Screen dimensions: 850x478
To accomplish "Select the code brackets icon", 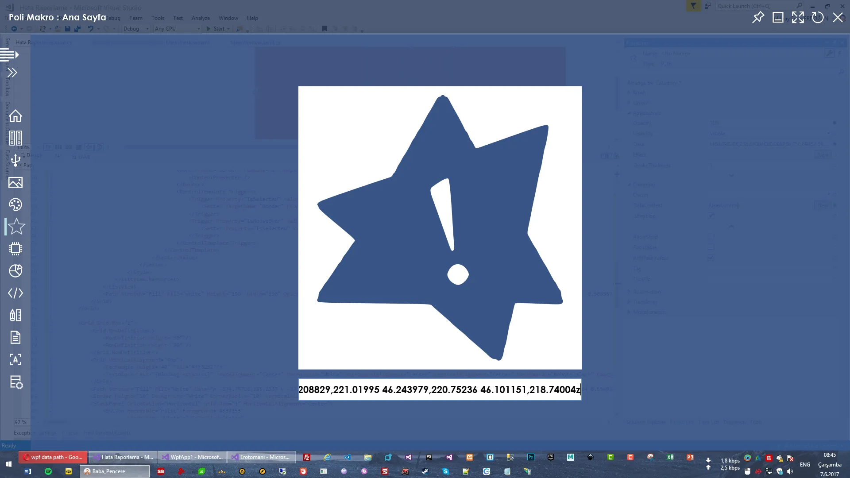I will pyautogui.click(x=15, y=293).
